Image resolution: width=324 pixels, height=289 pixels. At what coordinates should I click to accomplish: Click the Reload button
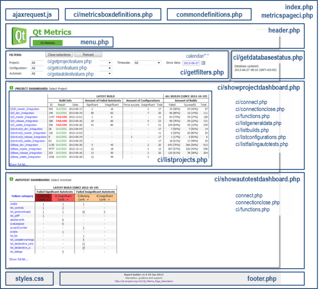pos(84,54)
